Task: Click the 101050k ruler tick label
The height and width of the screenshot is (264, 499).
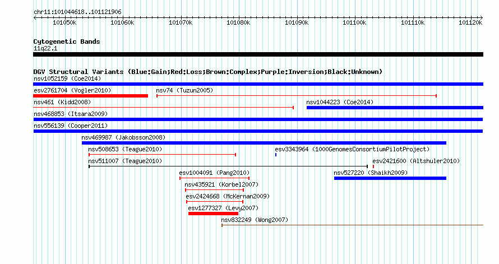Action: (64, 22)
